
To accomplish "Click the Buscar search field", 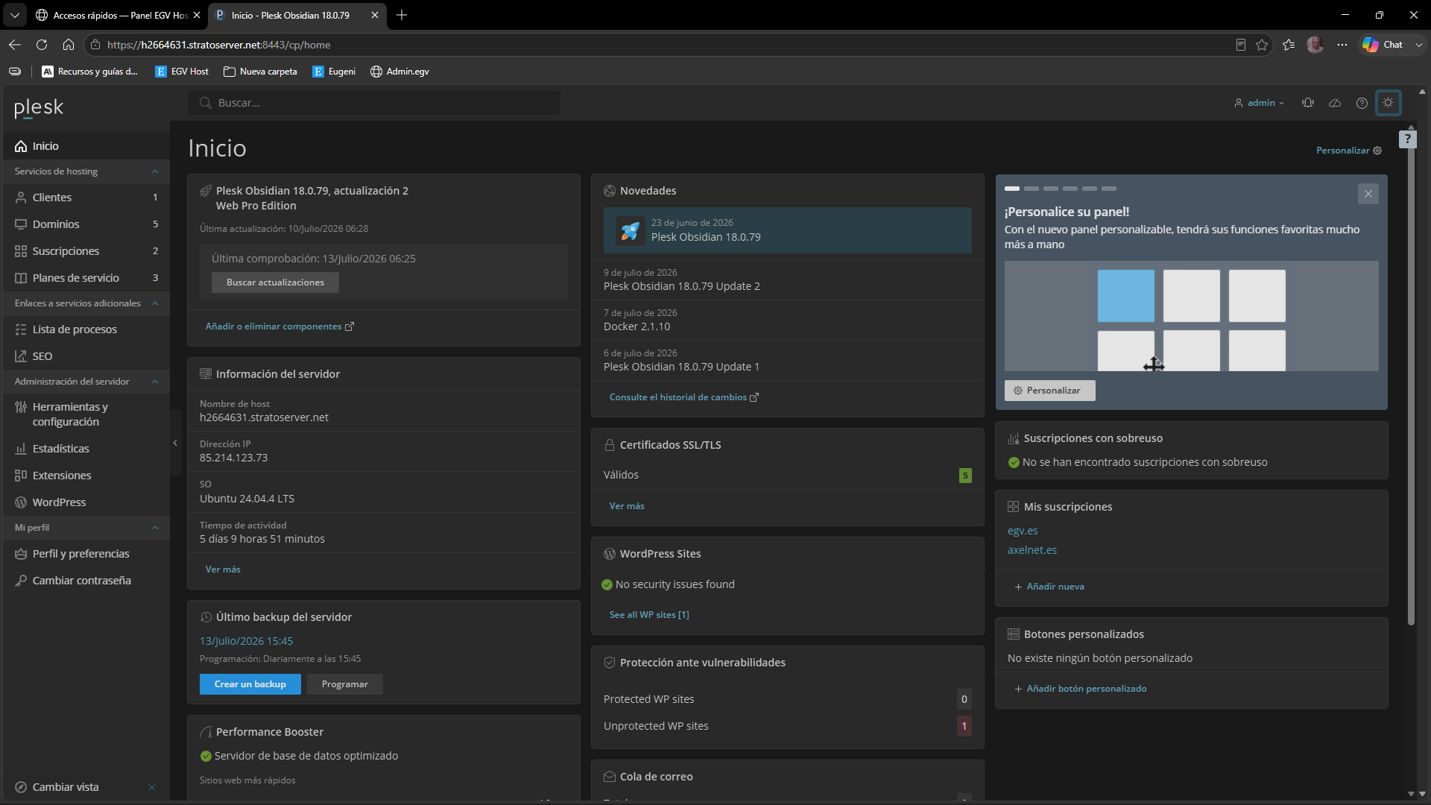I will coord(374,103).
